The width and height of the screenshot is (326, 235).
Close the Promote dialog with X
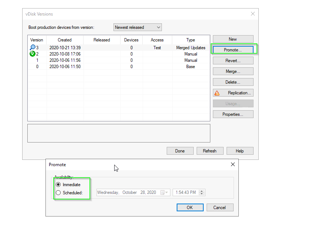[233, 164]
